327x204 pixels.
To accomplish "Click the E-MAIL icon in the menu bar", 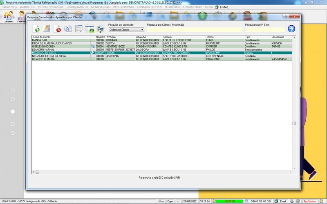I will click(217, 7).
